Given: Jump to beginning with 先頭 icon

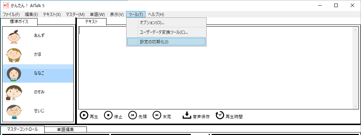Looking at the screenshot, I should pos(133,115).
